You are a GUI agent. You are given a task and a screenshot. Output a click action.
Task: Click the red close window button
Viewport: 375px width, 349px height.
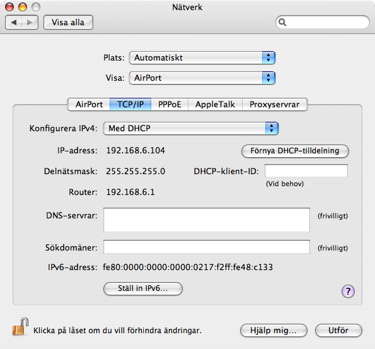click(x=9, y=7)
